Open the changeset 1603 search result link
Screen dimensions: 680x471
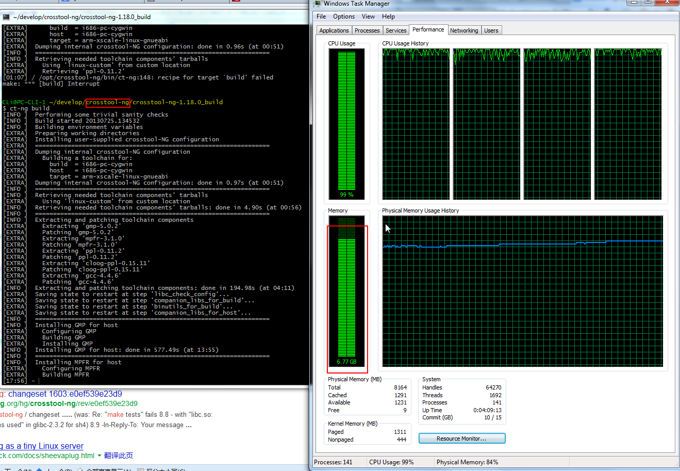65,394
